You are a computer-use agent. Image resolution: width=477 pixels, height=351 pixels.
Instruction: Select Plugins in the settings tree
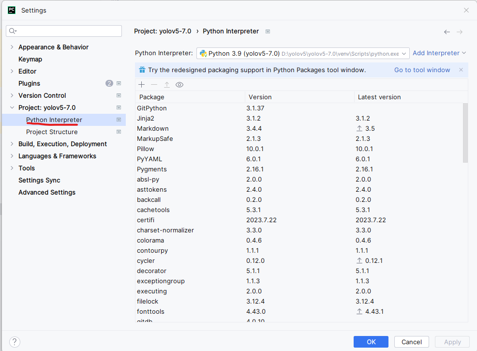(x=29, y=83)
